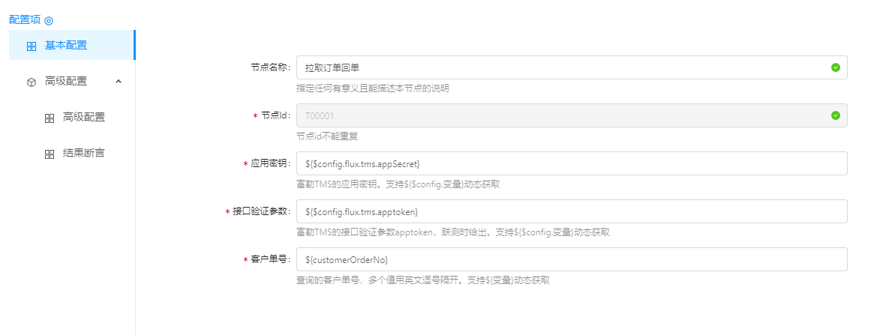
Task: Focus the 客户单号 input field
Action: click(572, 259)
